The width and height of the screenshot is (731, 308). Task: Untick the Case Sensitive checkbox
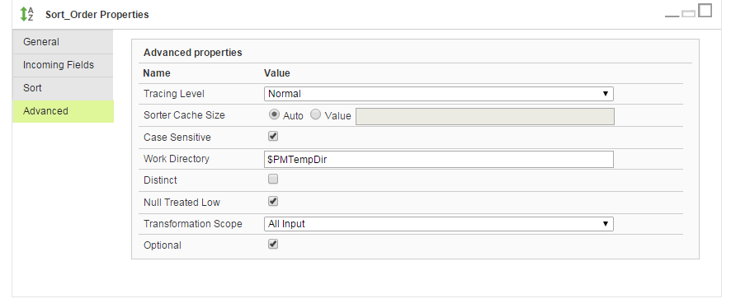tap(273, 137)
